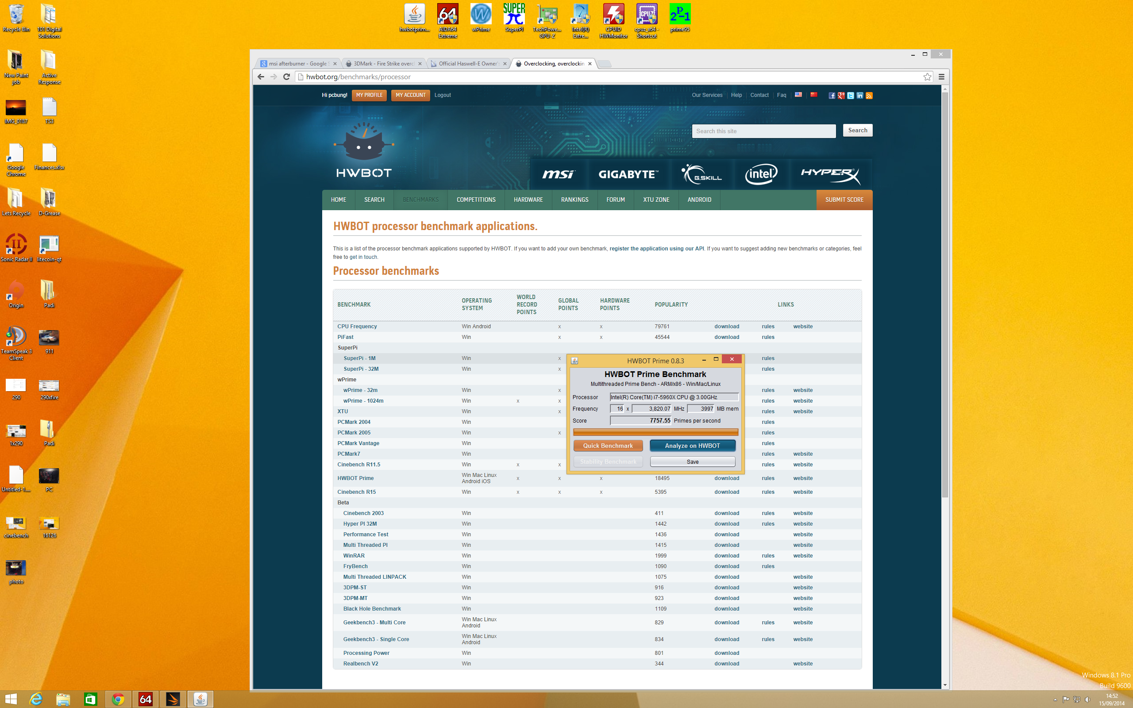The height and width of the screenshot is (708, 1133).
Task: Open FORUM navigation item
Action: [615, 200]
